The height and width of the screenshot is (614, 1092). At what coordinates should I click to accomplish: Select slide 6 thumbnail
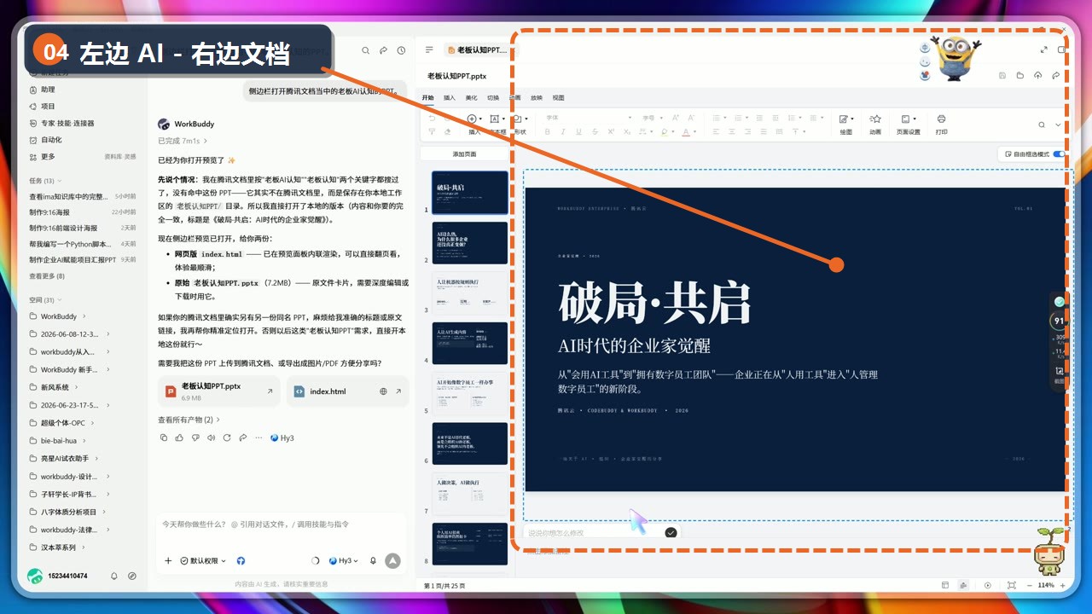[x=469, y=443]
